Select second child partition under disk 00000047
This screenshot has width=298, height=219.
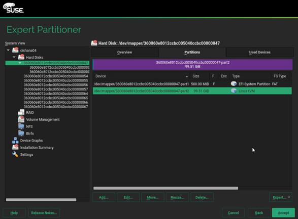tap(59, 72)
